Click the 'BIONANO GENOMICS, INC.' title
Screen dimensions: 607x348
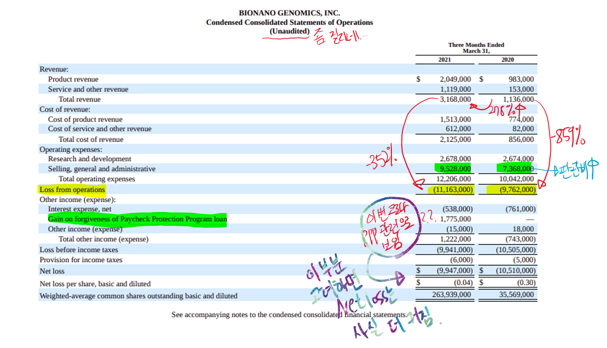290,13
